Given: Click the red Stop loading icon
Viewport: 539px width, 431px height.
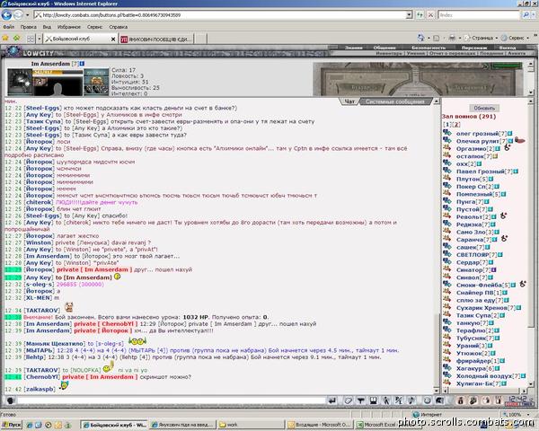Looking at the screenshot, I should pos(430,15).
